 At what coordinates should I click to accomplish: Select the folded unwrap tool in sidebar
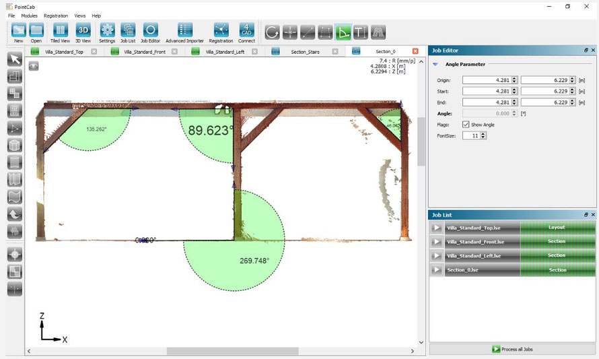(15, 180)
